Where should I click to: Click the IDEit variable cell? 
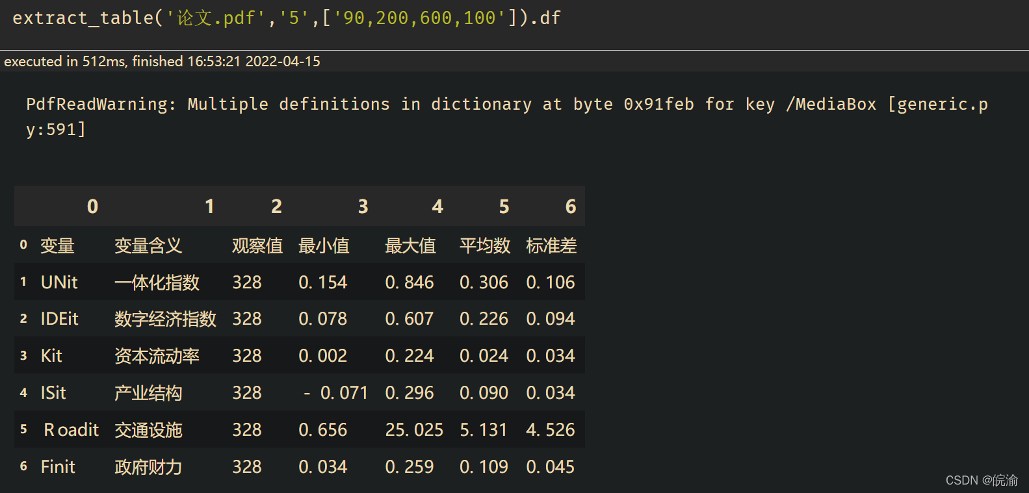point(59,318)
